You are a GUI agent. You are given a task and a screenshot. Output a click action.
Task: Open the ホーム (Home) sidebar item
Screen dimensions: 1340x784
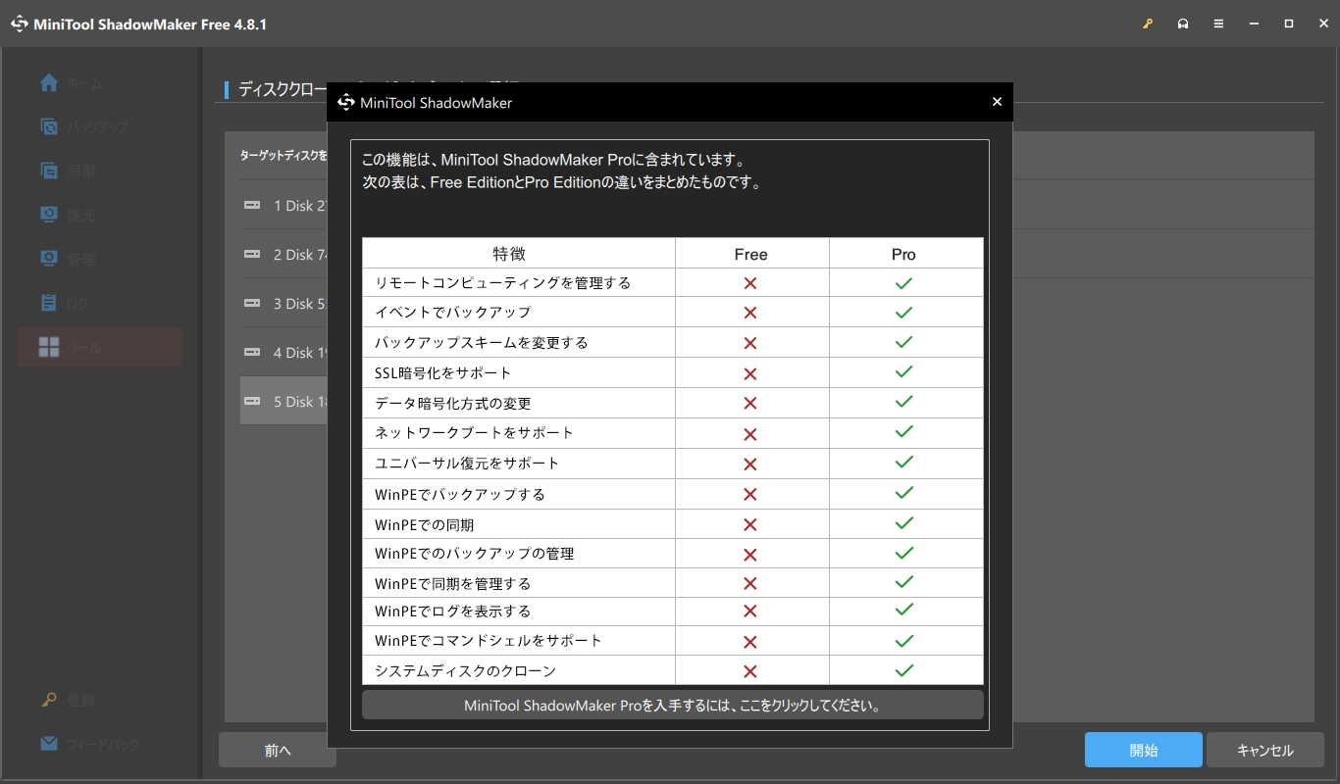pyautogui.click(x=100, y=83)
